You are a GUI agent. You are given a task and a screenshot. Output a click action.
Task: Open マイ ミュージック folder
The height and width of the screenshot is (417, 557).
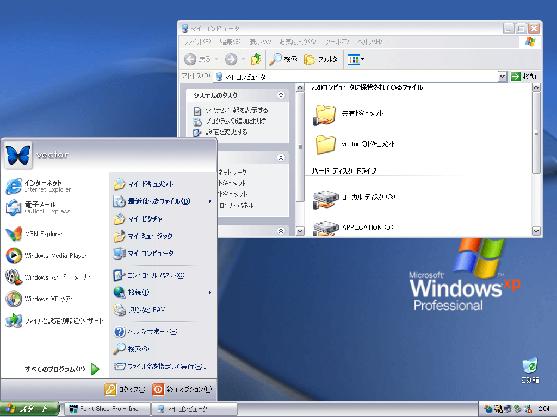click(x=143, y=236)
